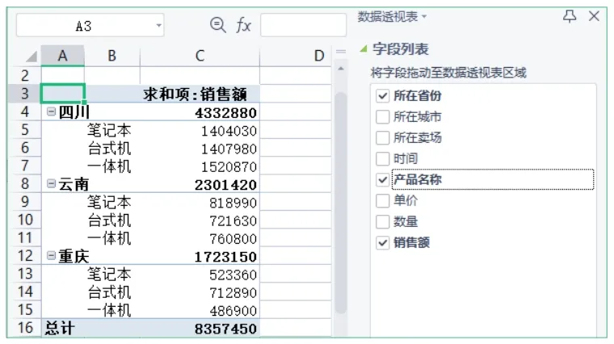Select cell with value 486900
This screenshot has height=344, width=614.
200,310
